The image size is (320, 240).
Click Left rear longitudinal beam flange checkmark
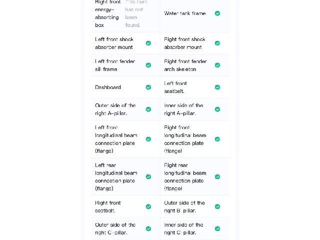[x=148, y=176]
